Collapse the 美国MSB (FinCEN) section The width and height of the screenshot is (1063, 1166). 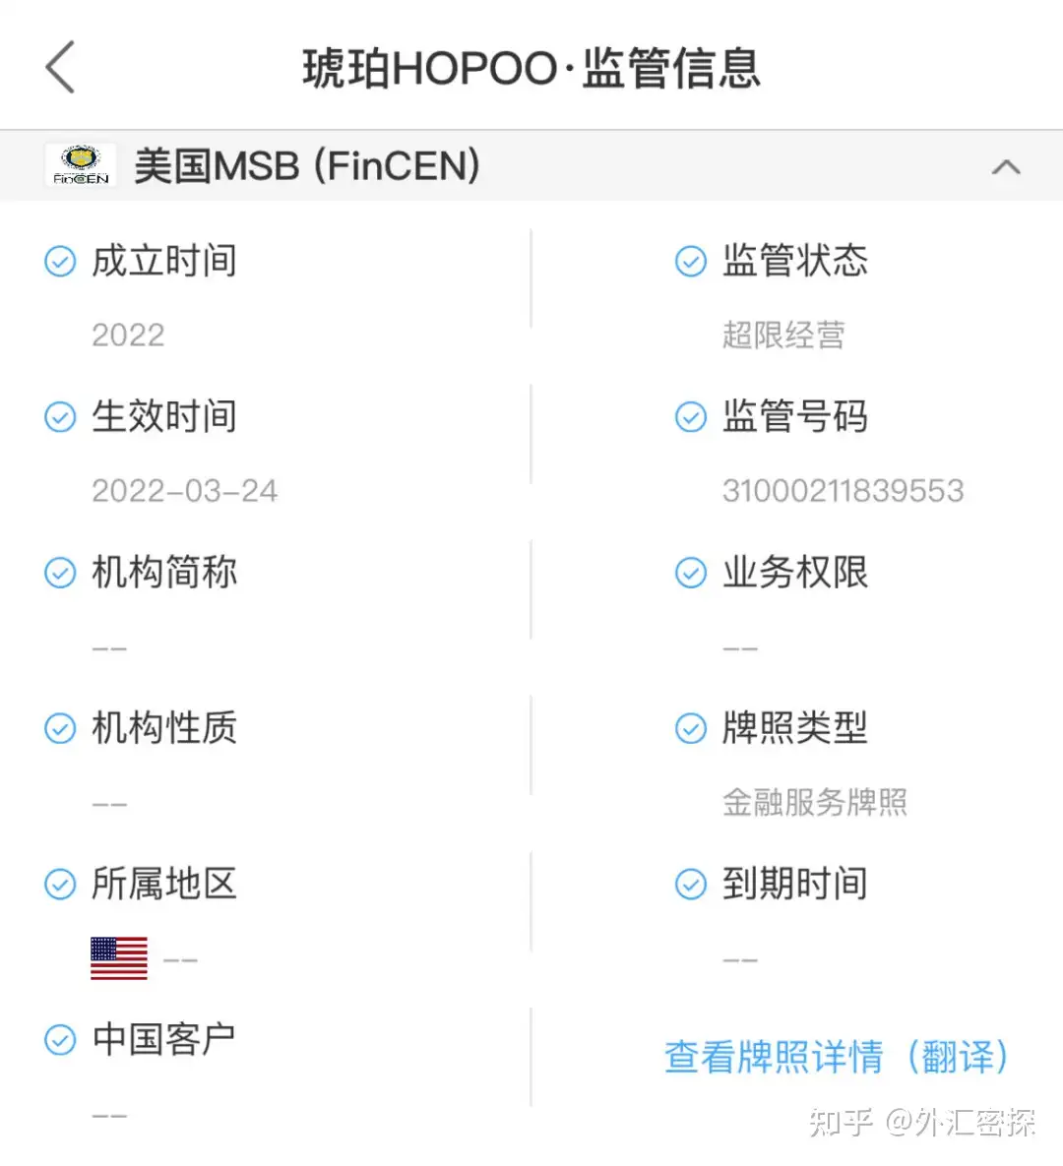tap(1005, 166)
